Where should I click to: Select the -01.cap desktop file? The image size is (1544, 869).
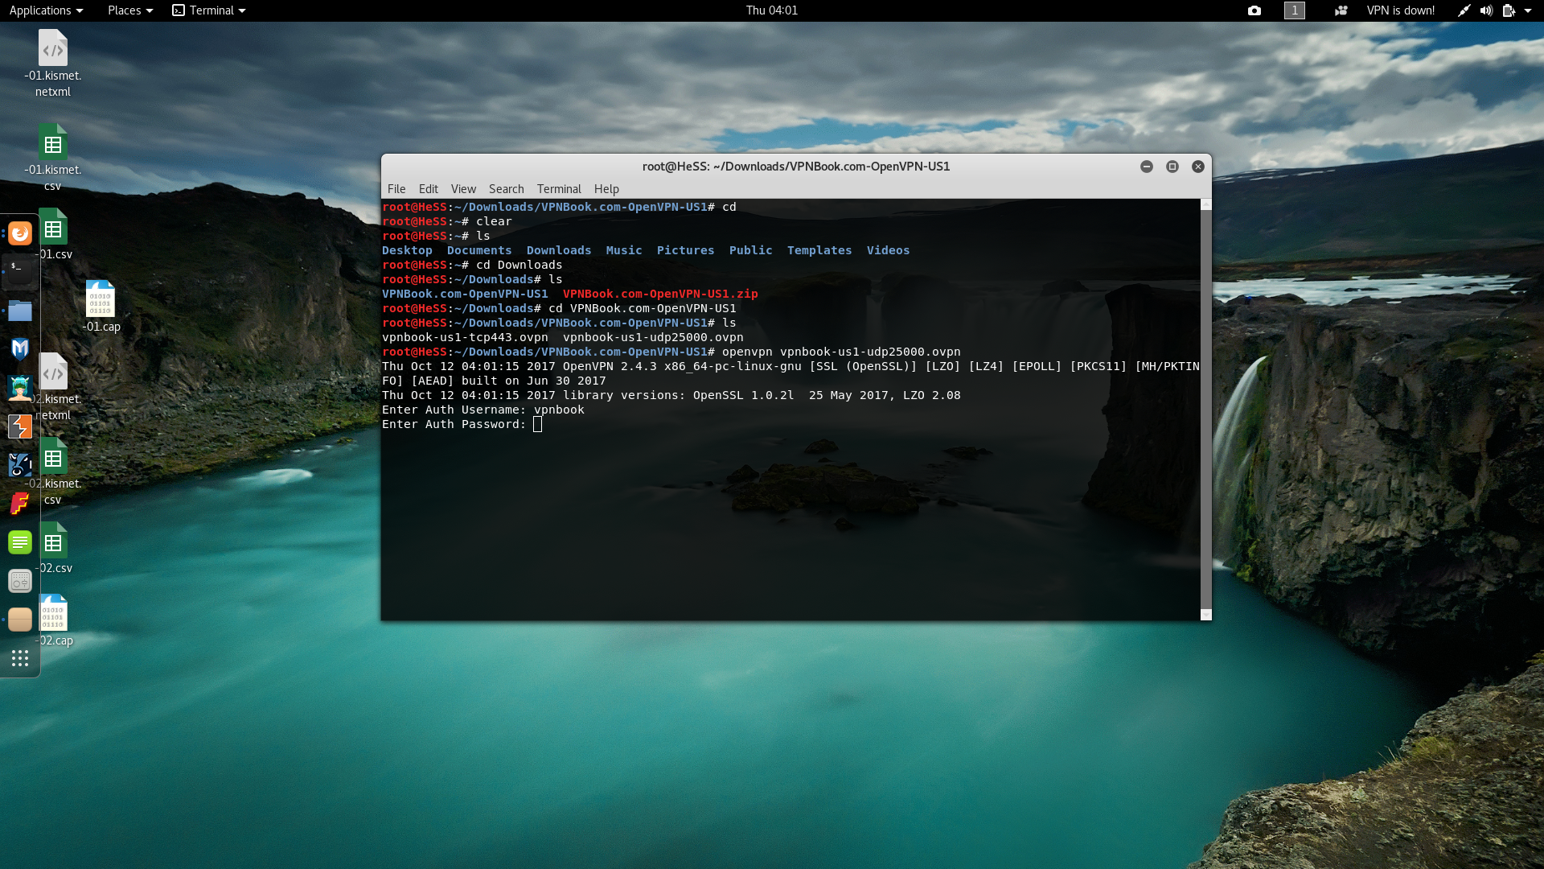tap(101, 307)
